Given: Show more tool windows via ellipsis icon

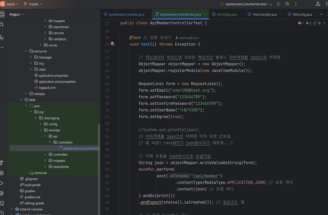Looking at the screenshot, I should click(2, 47).
